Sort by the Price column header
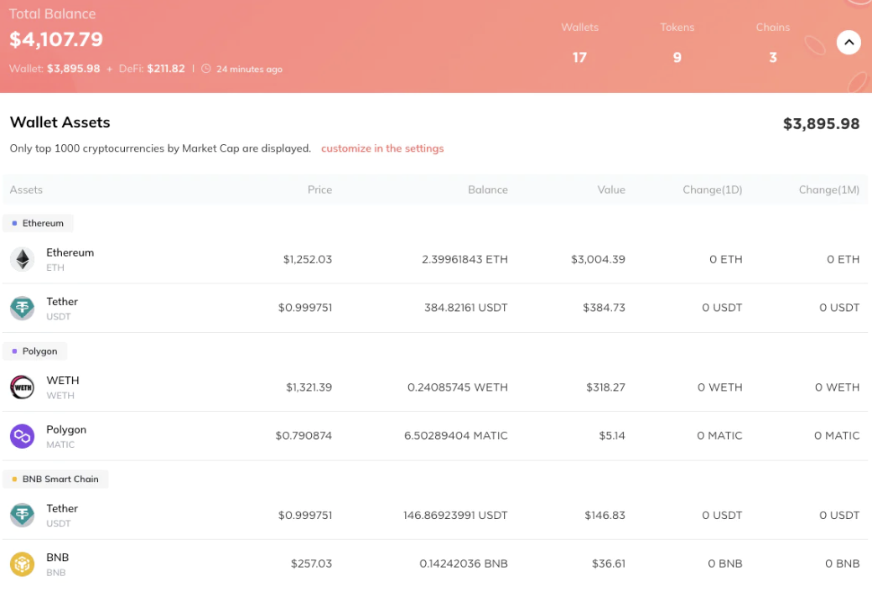Viewport: 872px width, 597px height. coord(319,189)
